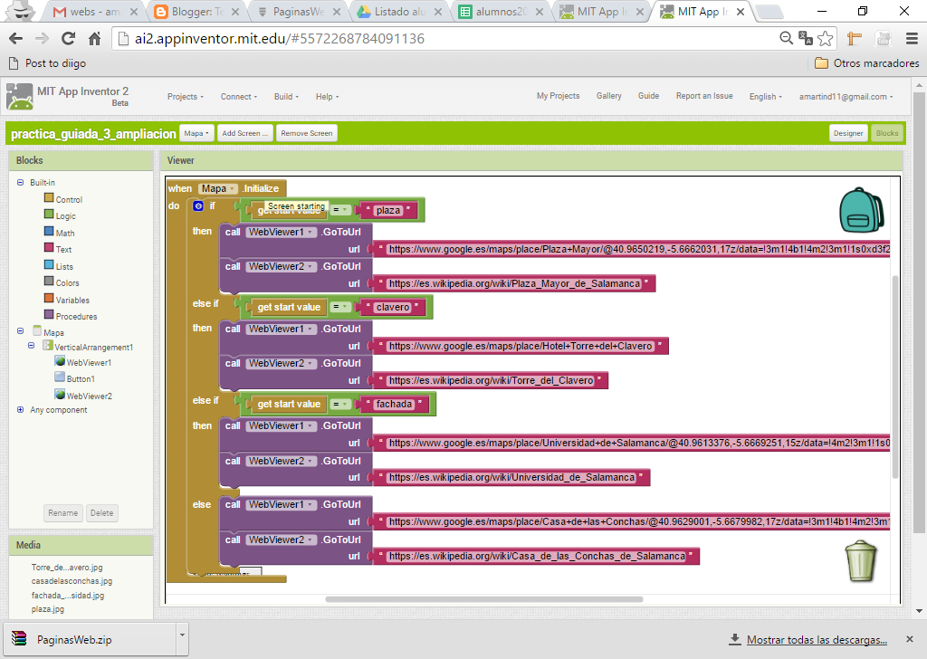Click Mostrar todas las descargas link
The image size is (927, 659).
point(817,639)
